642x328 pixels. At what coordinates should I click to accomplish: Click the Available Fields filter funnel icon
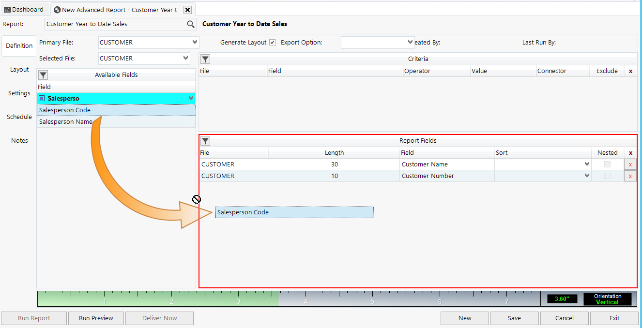(43, 75)
